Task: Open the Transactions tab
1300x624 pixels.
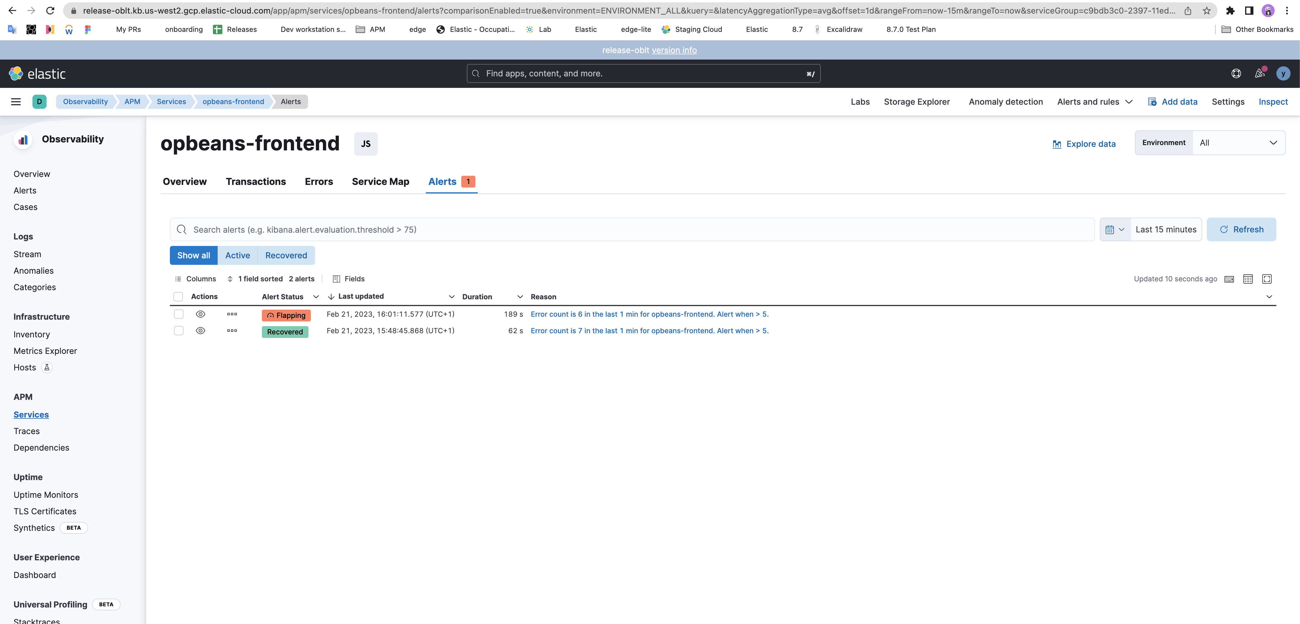Action: 256,182
